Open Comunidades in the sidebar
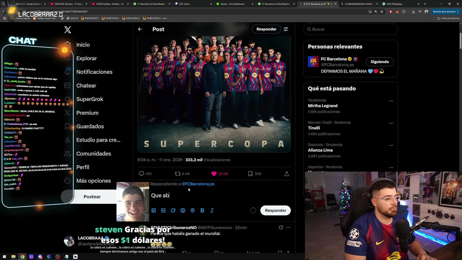This screenshot has width=462, height=260. tap(93, 153)
